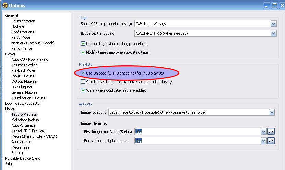285x170 pixels.
Task: Enable Create playlists of Tracks newly added
Action: (x=83, y=82)
